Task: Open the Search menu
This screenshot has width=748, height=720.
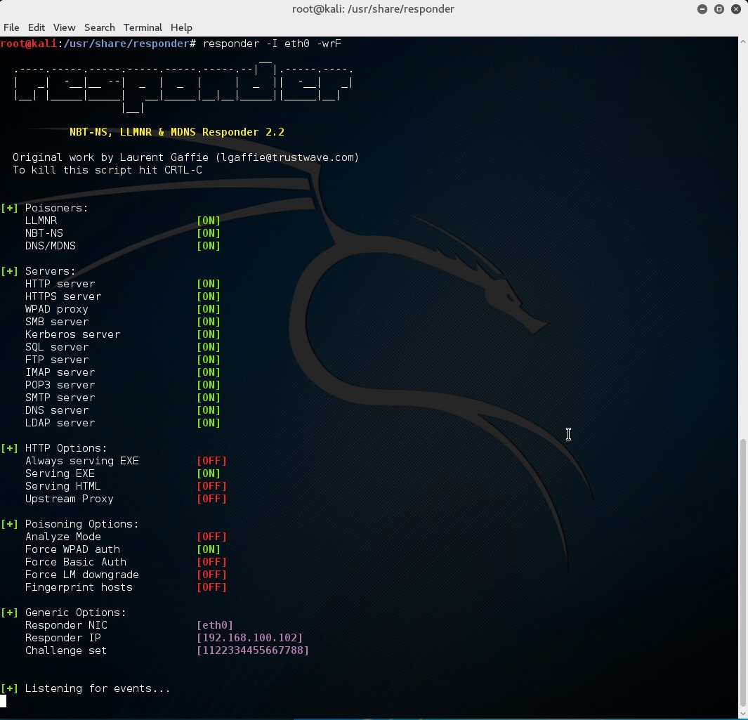Action: click(99, 27)
